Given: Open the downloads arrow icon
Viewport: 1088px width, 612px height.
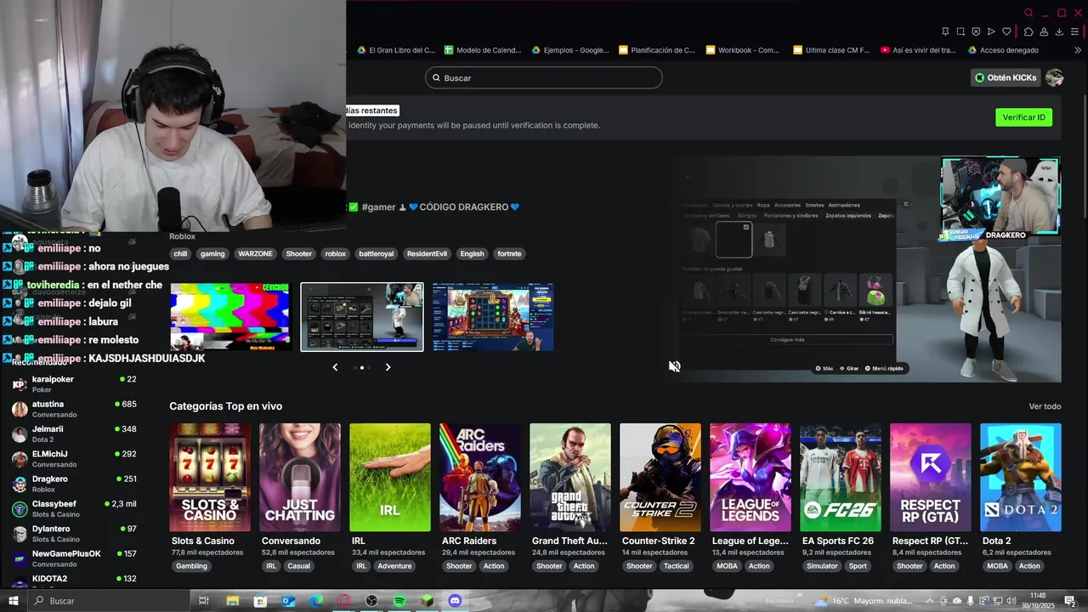Looking at the screenshot, I should coord(1059,31).
